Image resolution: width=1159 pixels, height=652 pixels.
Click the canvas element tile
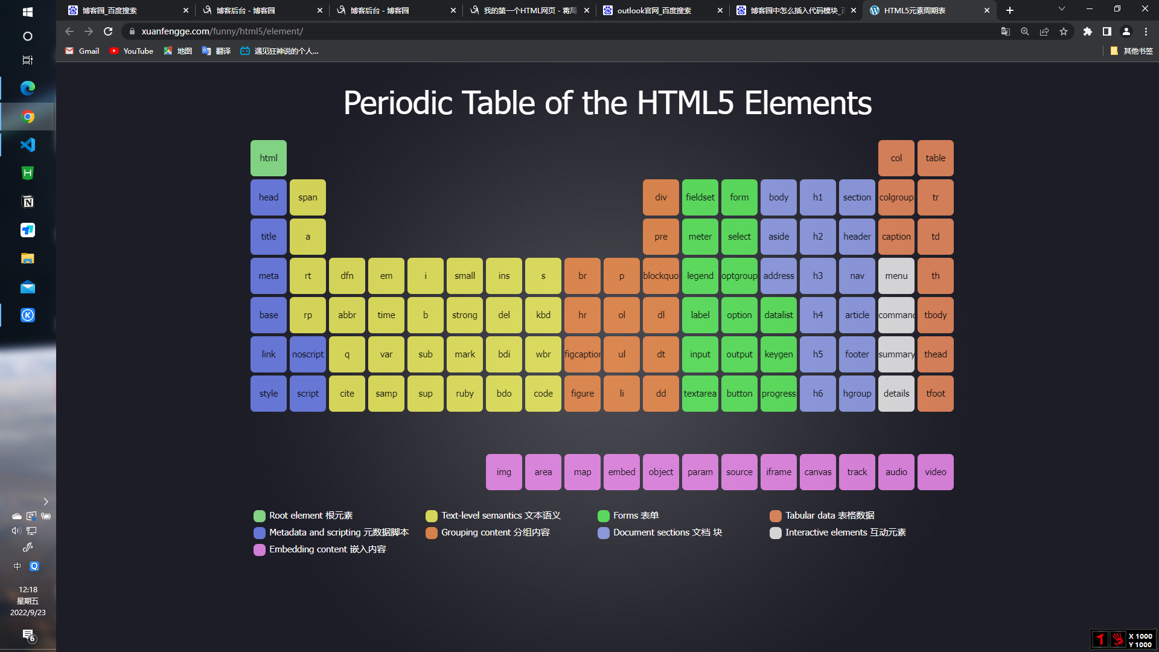click(x=817, y=472)
